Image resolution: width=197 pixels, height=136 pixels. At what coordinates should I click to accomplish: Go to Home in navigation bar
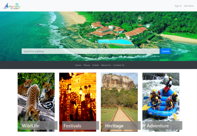78,65
